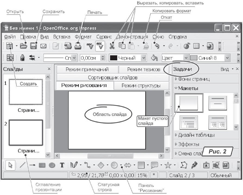This screenshot has height=195, width=243.
Task: Select the Ellipse drawing tool
Action: (x=52, y=165)
